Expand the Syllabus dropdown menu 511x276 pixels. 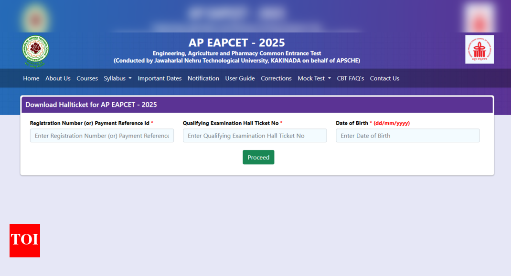coord(117,78)
